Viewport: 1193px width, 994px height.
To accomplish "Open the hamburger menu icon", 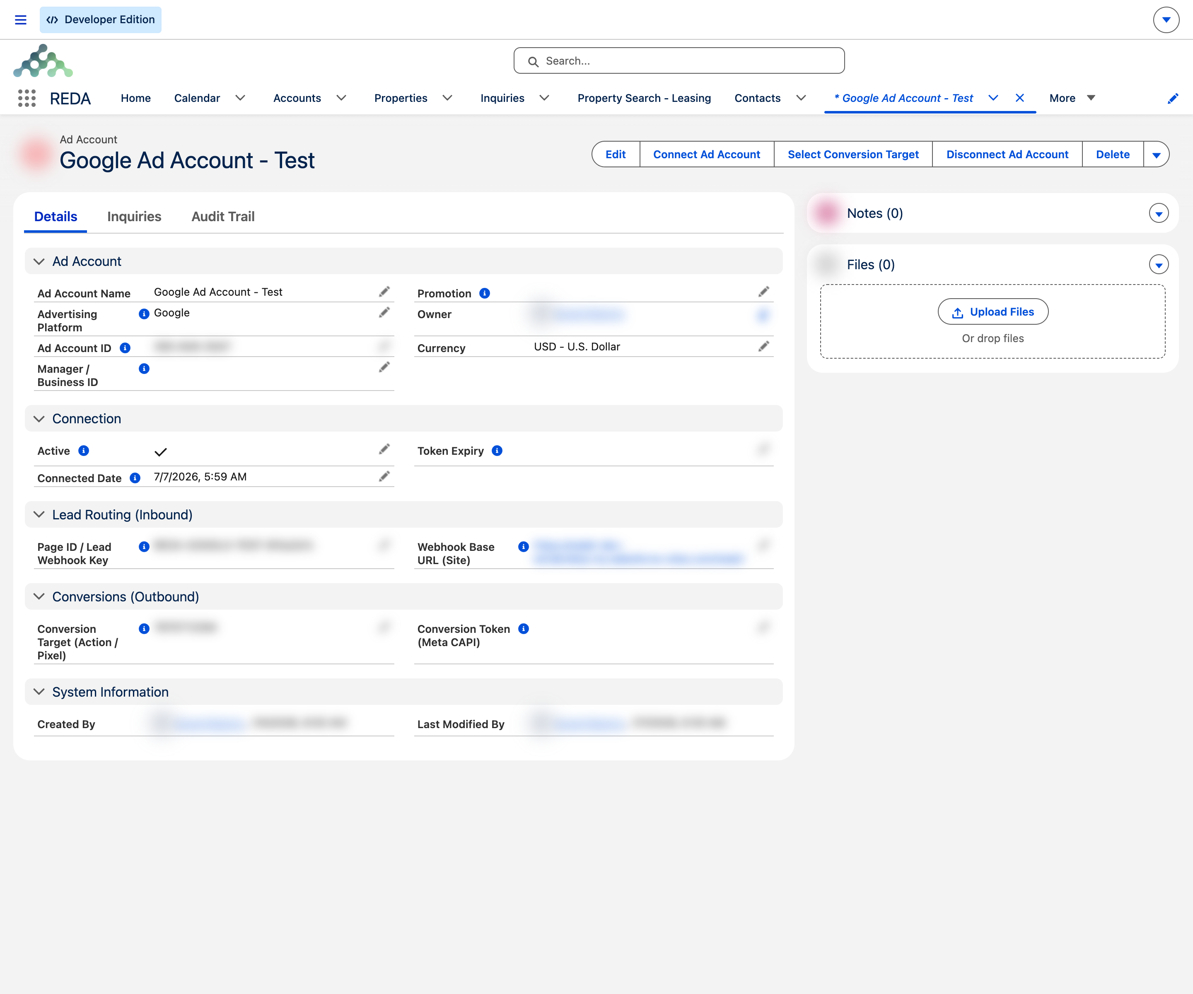I will [x=20, y=20].
